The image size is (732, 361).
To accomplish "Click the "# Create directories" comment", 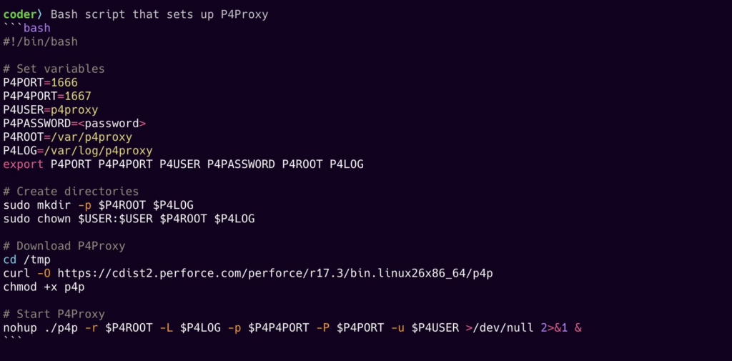I will click(71, 192).
